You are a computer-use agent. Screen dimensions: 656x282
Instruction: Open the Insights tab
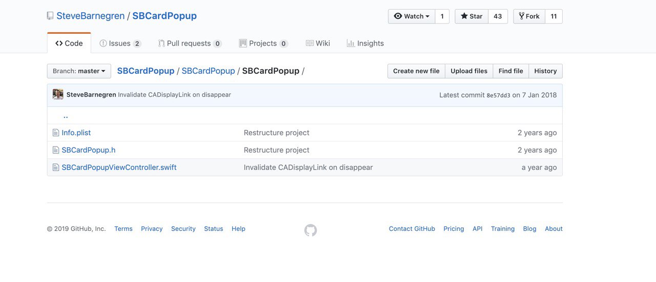tap(365, 44)
